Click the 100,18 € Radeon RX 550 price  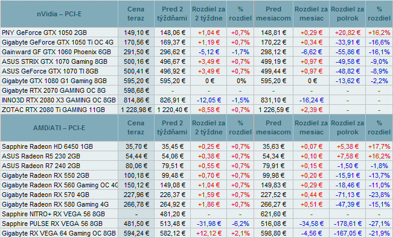pyautogui.click(x=136, y=175)
